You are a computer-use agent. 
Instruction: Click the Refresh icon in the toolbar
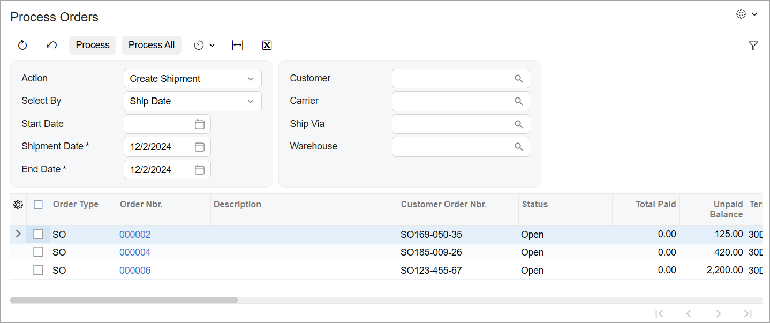22,46
